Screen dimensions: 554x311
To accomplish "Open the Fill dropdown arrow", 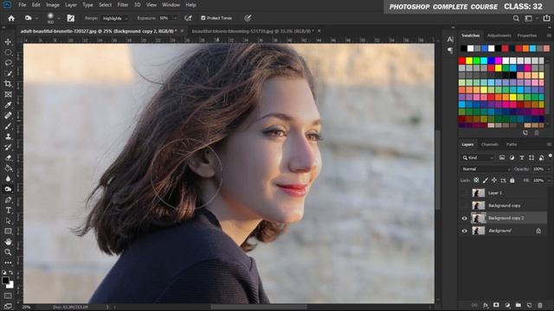I will coord(549,181).
